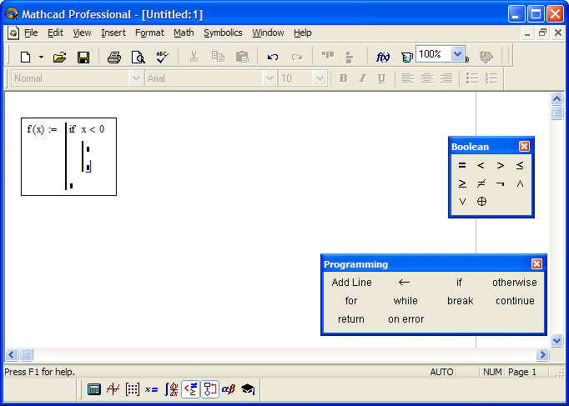Click continue in Programming palette
Viewport: 569px width, 406px height.
tap(515, 300)
